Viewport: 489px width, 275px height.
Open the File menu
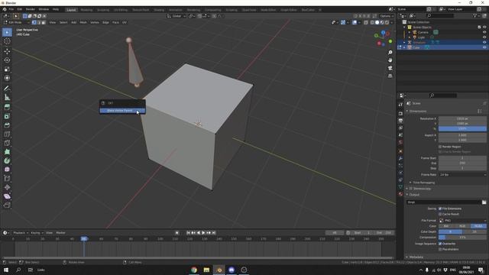click(11, 10)
